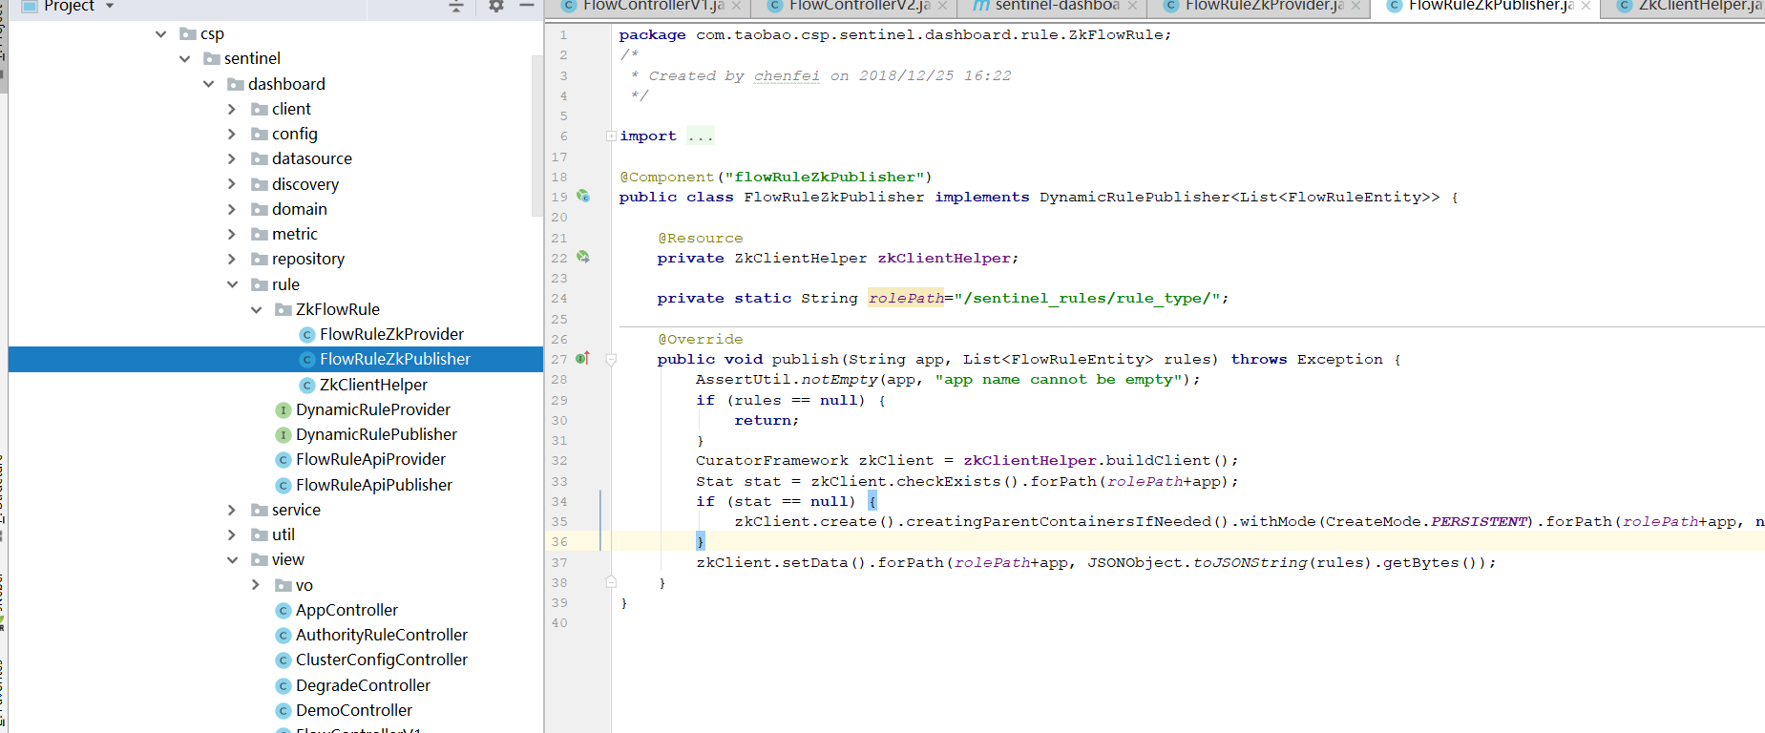Collapse the rule package
The height and width of the screenshot is (733, 1765).
[232, 284]
